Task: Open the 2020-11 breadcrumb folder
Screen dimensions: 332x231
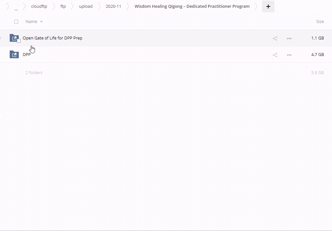Action: pyautogui.click(x=113, y=6)
